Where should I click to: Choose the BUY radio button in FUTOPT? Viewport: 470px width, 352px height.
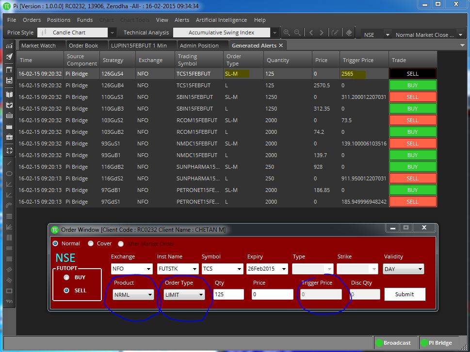pyautogui.click(x=66, y=277)
